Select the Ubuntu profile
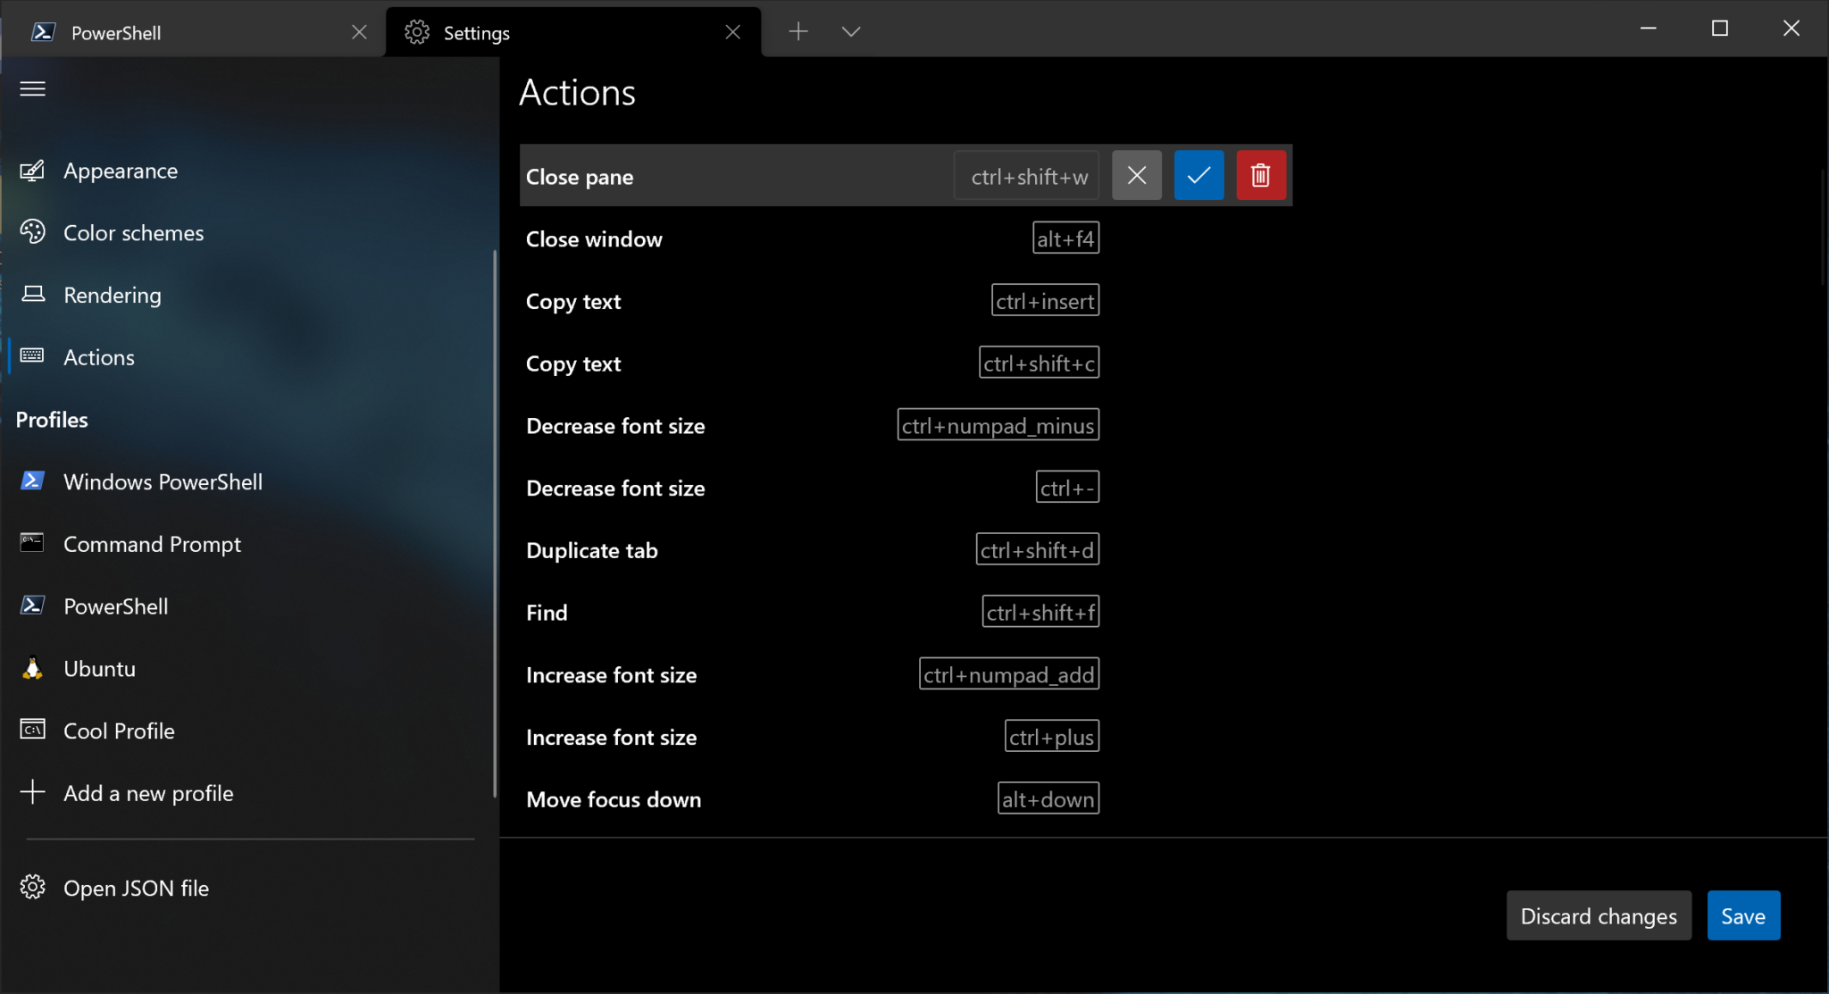This screenshot has height=994, width=1829. click(99, 669)
